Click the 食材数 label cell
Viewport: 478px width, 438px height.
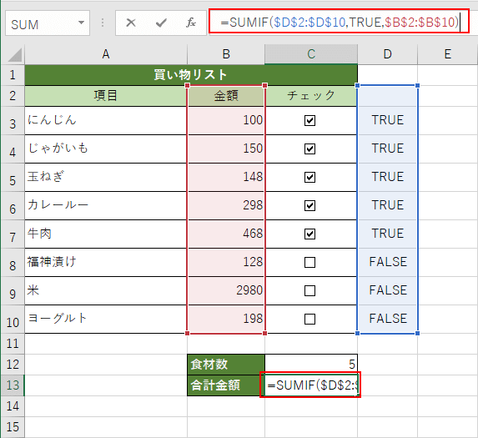coord(226,365)
